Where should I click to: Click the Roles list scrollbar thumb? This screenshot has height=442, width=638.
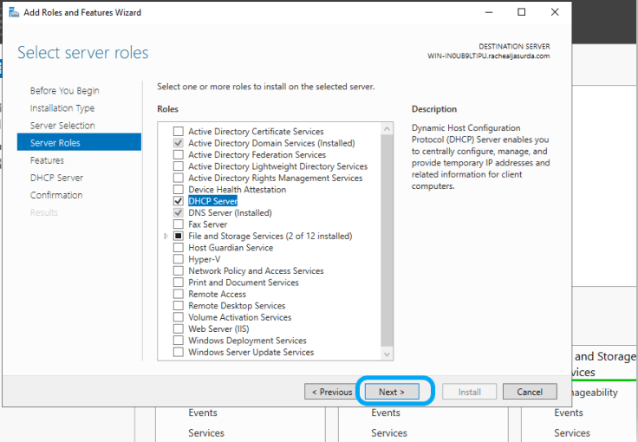coord(387,241)
